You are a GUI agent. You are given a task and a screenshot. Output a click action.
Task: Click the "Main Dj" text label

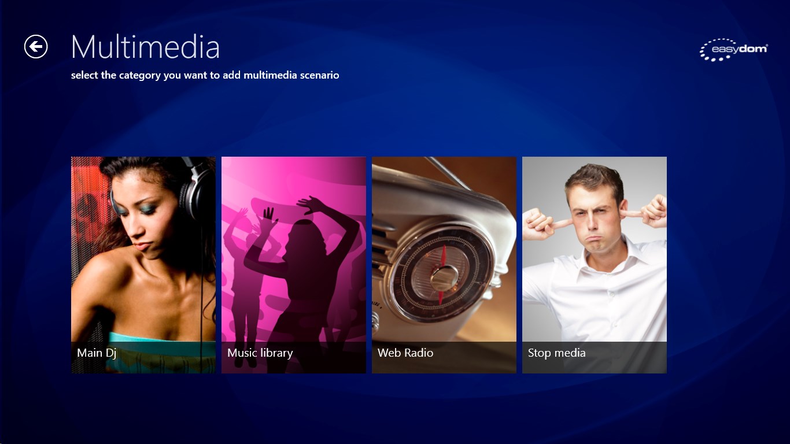[x=97, y=353]
